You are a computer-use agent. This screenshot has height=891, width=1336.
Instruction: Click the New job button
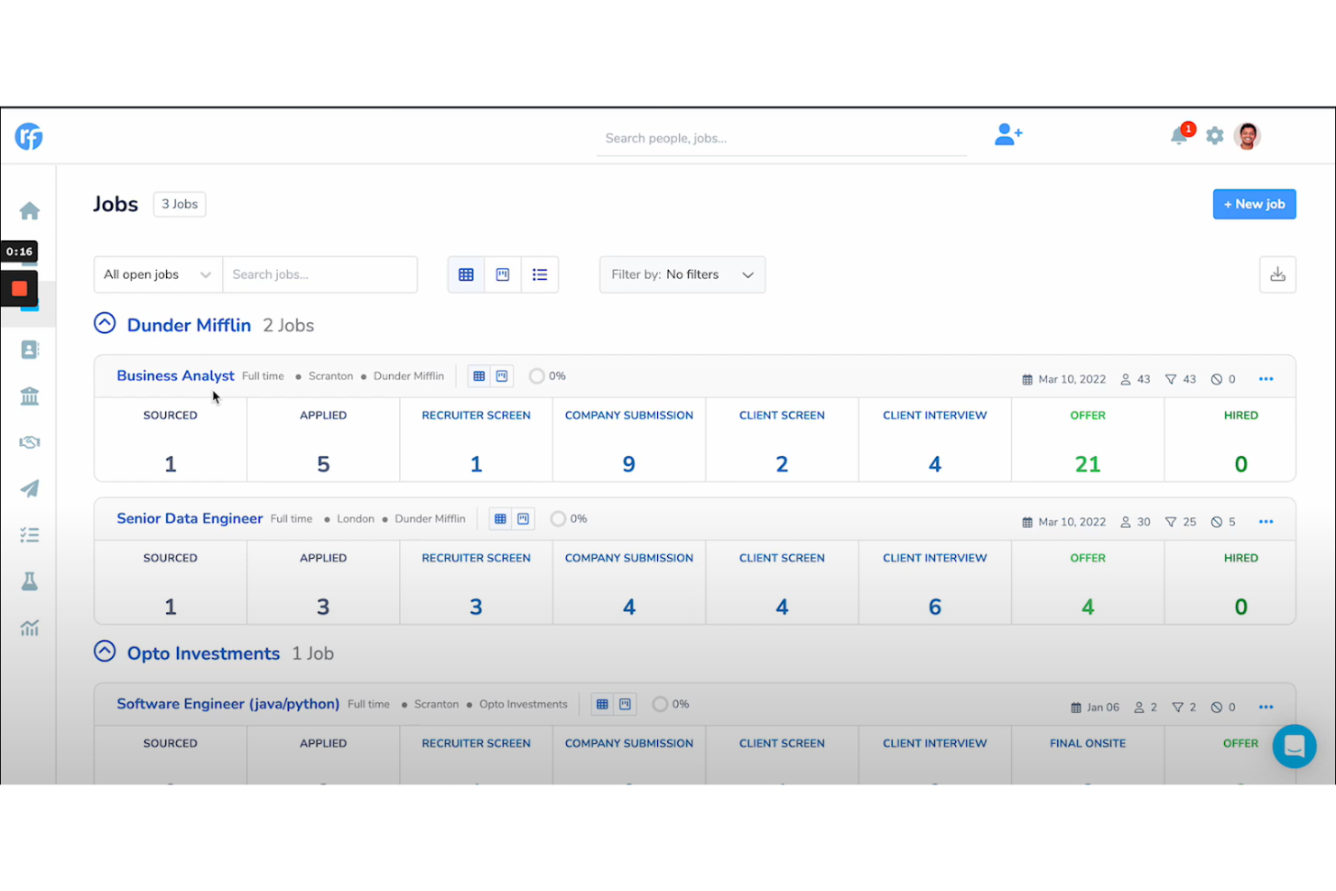1254,204
